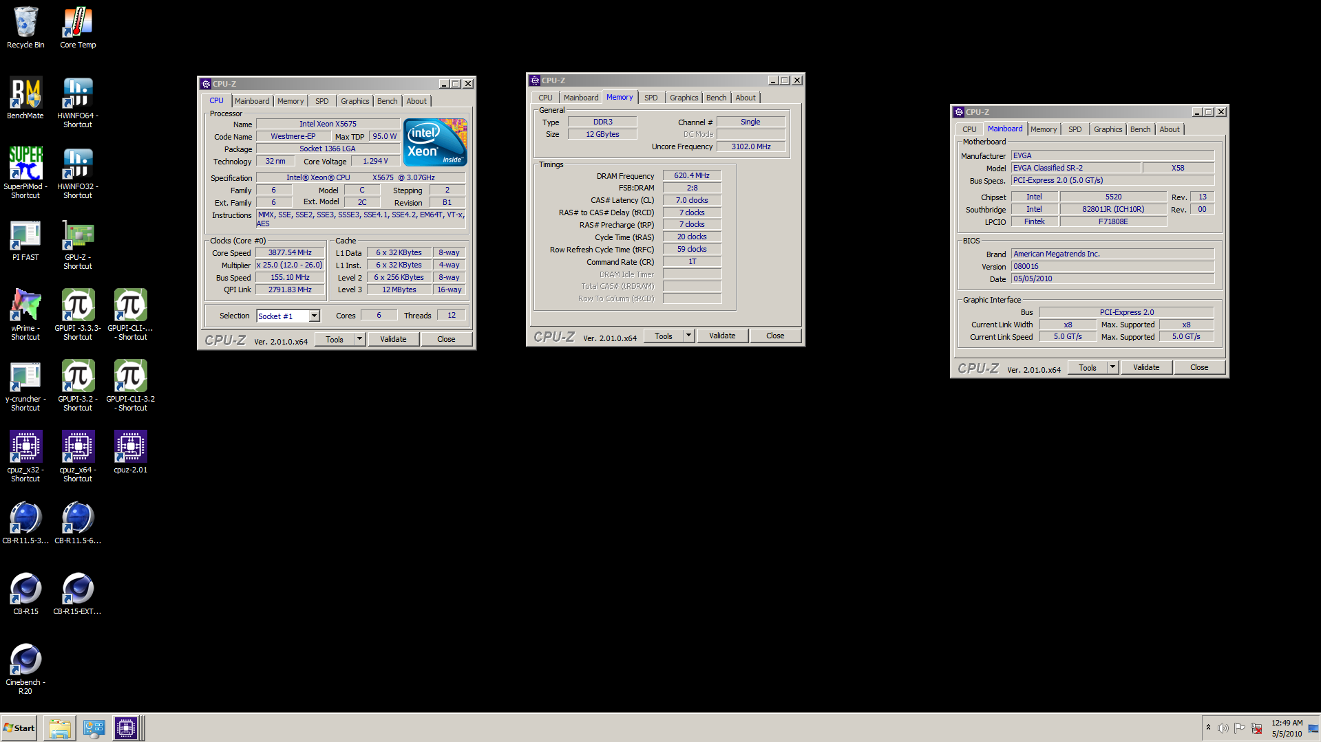Screen dimensions: 1321x742
Task: Open SuperPiMod shortcut icon
Action: (x=25, y=173)
